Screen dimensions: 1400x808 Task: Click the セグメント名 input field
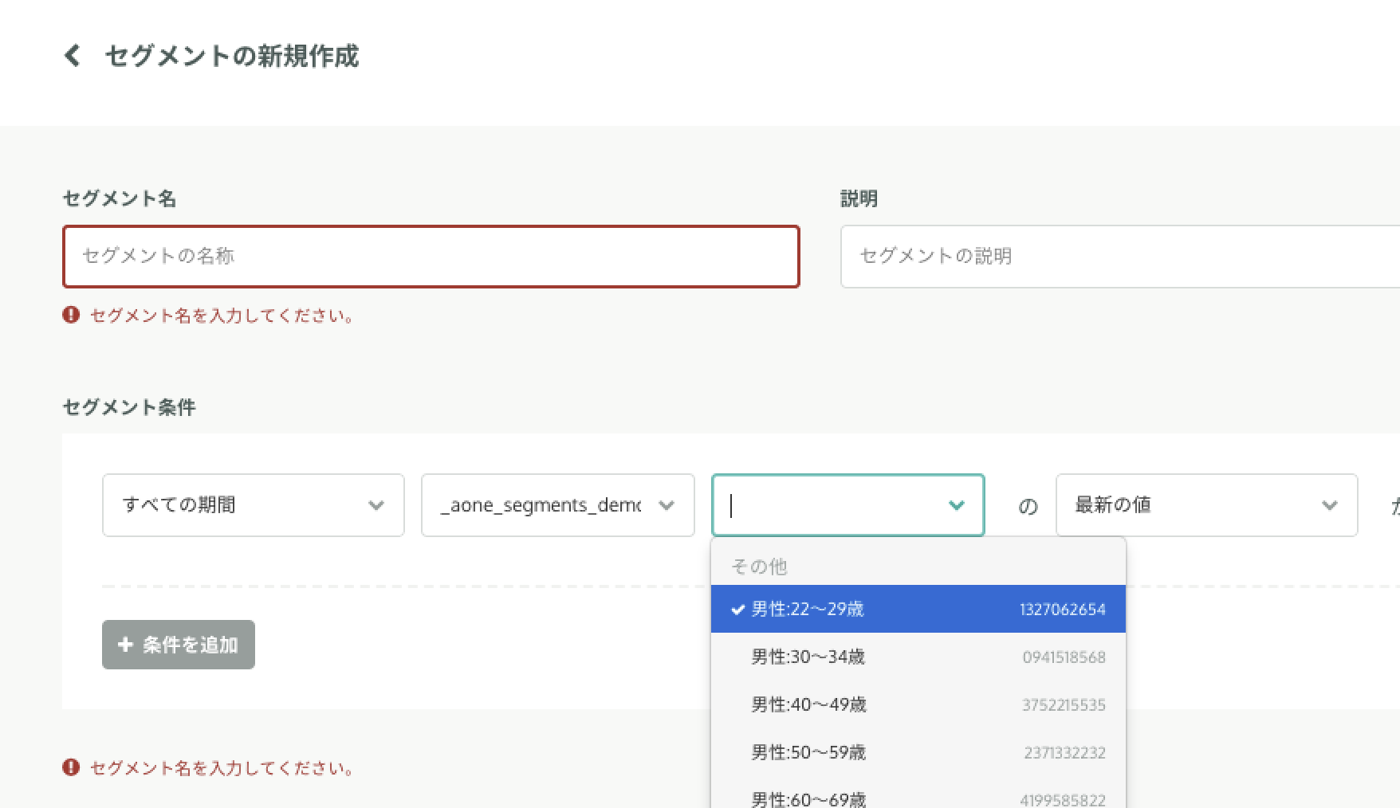tap(431, 257)
